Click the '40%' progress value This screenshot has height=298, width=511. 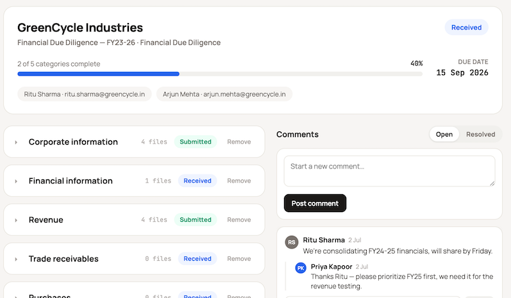(417, 63)
